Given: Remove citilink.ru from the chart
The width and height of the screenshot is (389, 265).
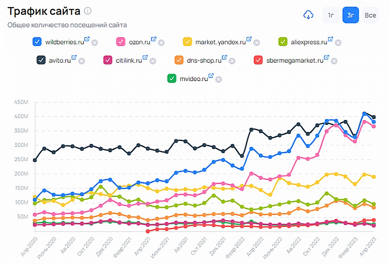Looking at the screenshot, I should (153, 61).
